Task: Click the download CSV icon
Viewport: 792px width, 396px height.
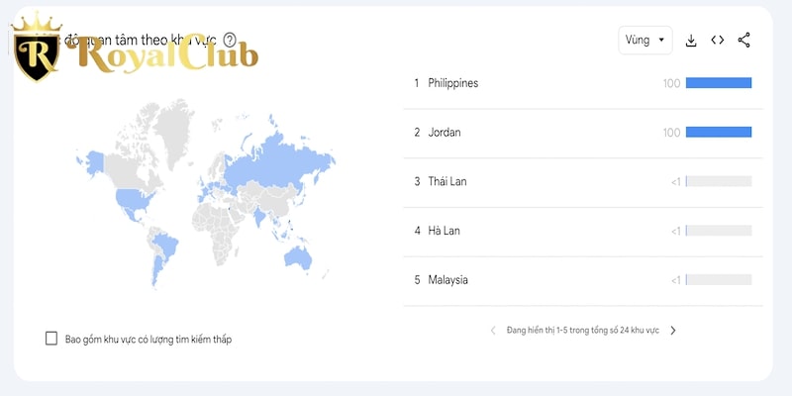Action: pos(690,41)
